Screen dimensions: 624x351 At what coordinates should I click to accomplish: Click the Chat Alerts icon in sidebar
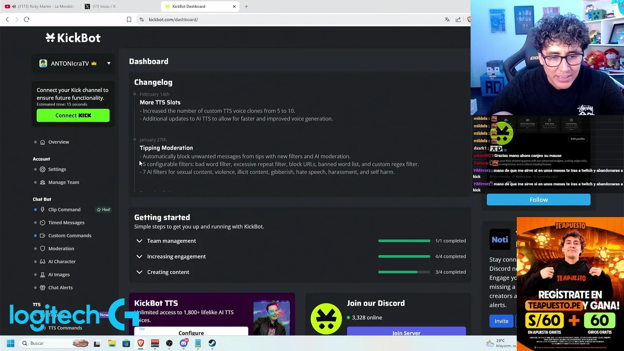click(x=42, y=288)
